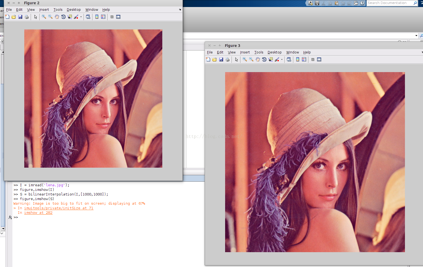This screenshot has width=423, height=267.
Task: Expand brush color dropdown in Figure 3
Action: click(x=282, y=59)
